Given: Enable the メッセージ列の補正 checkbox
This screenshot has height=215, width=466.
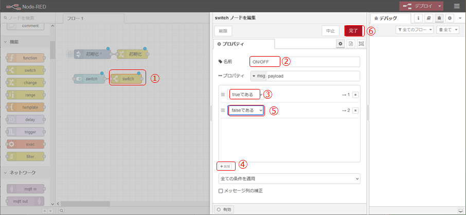Looking at the screenshot, I should tap(221, 191).
